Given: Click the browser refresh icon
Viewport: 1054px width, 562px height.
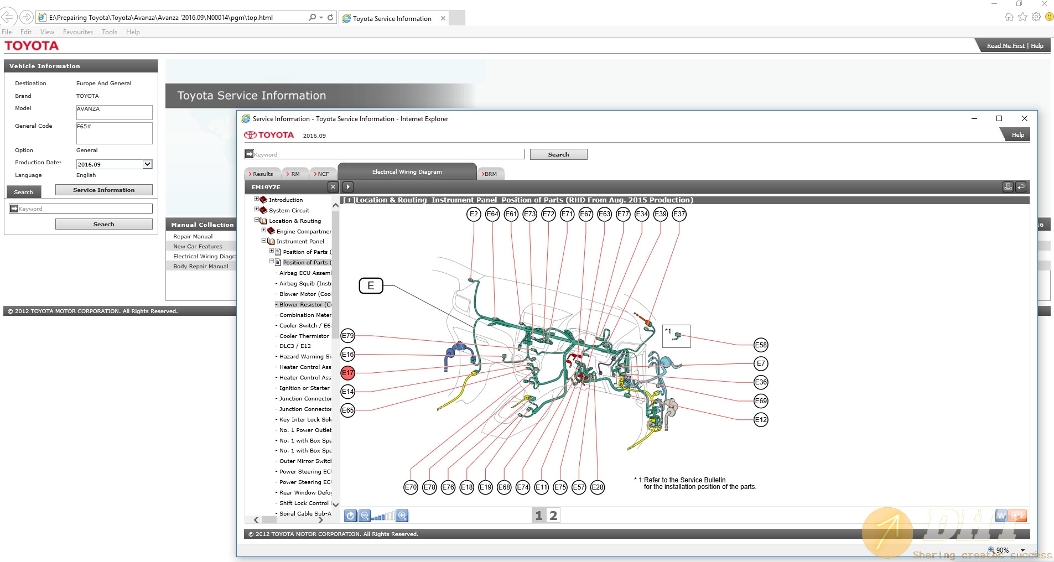Looking at the screenshot, I should 330,17.
